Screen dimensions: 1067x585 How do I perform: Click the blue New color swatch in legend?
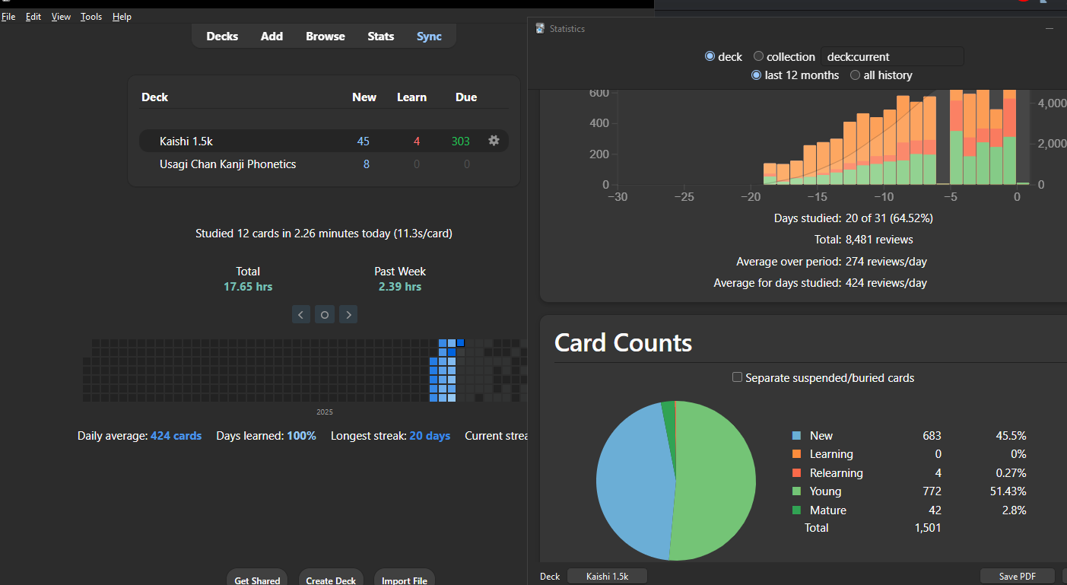(x=796, y=436)
